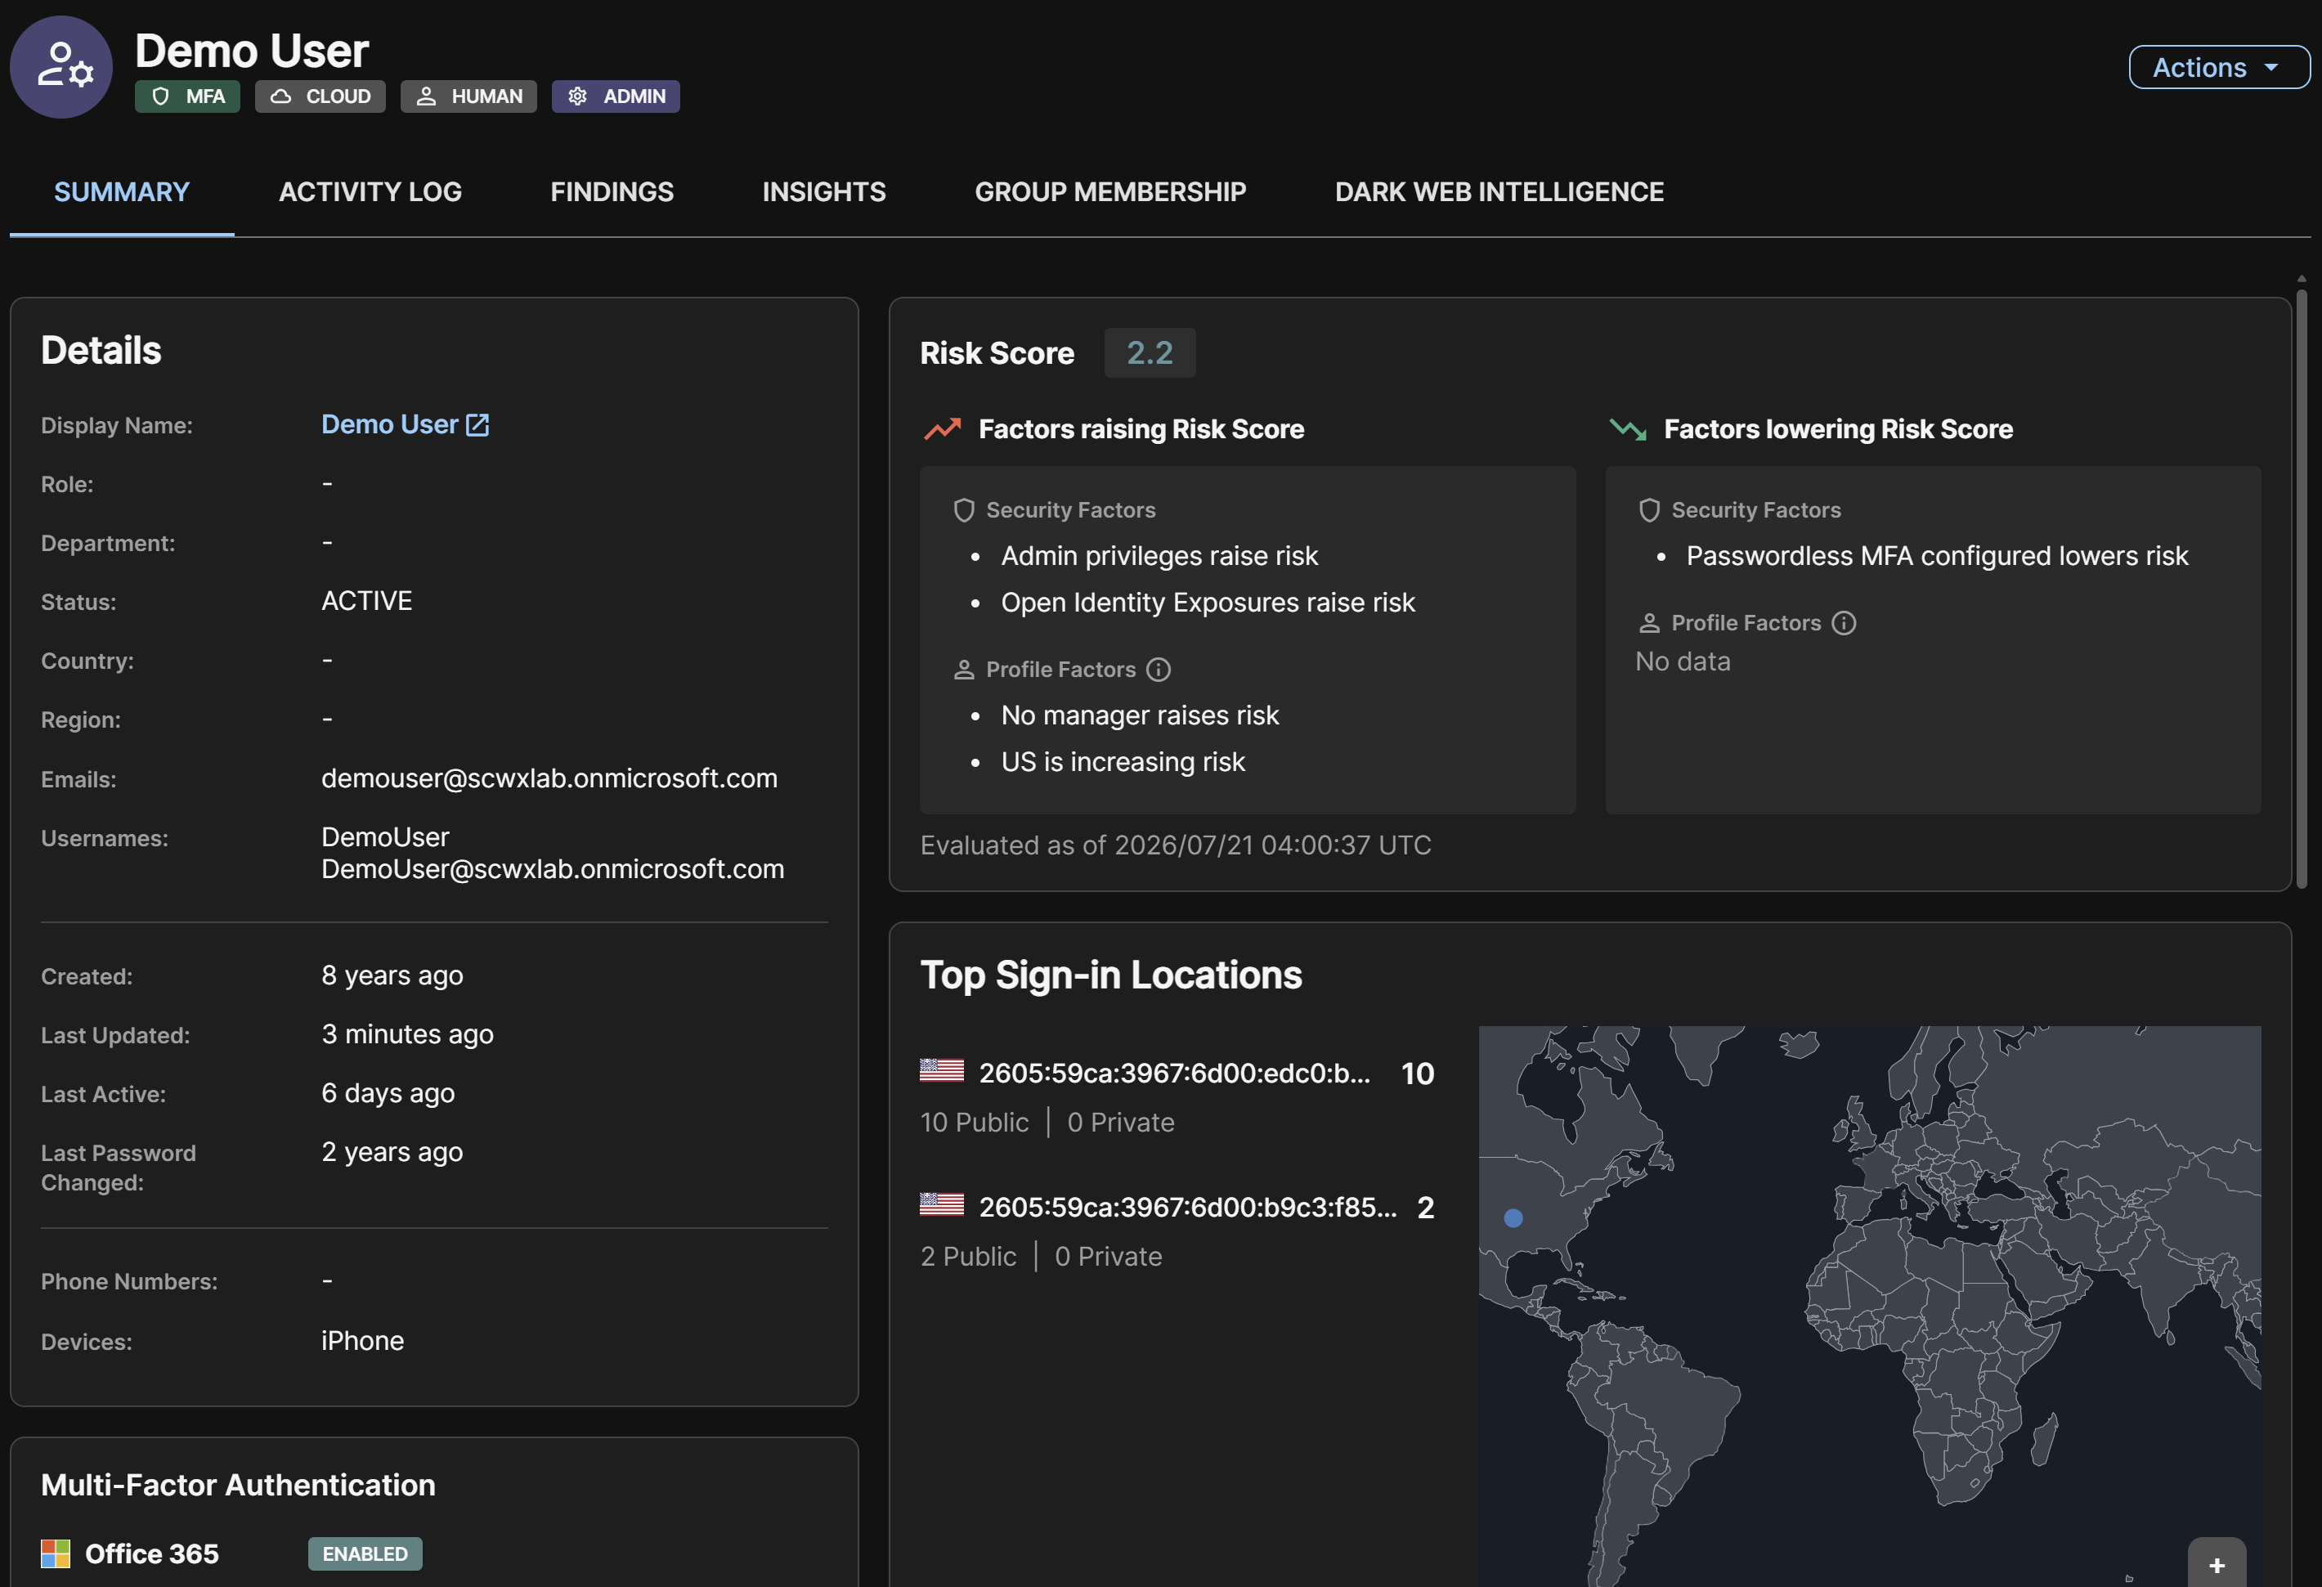
Task: Click the info icon in raising Profile Factors
Action: 1158,670
